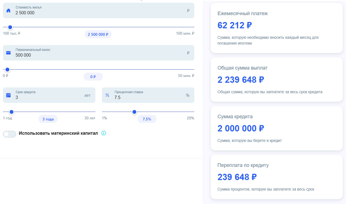Click ruble symbol in property price field
The image size is (346, 204).
click(x=188, y=10)
